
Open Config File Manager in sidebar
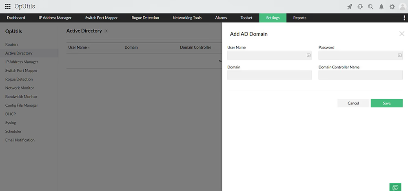pyautogui.click(x=22, y=105)
